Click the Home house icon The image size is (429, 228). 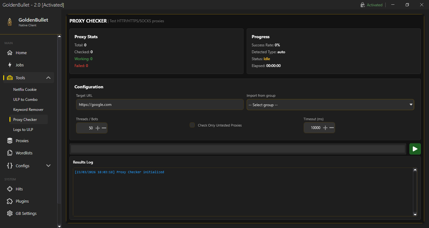pyautogui.click(x=10, y=53)
